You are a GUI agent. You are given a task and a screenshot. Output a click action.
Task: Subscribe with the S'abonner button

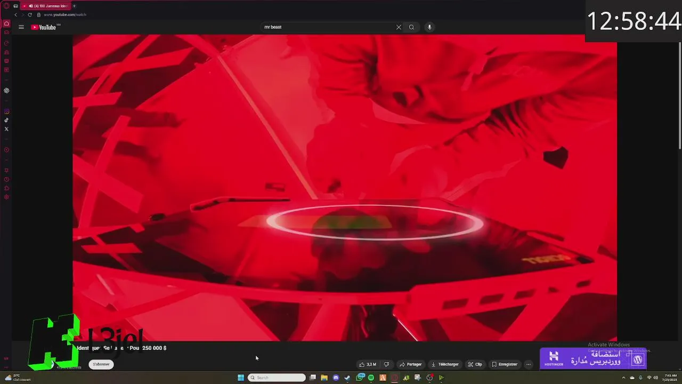101,364
